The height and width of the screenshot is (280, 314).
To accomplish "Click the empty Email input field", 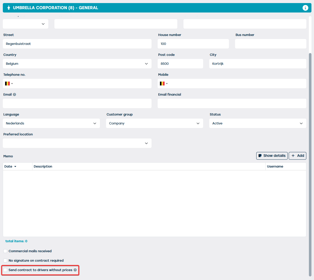I will [x=77, y=104].
